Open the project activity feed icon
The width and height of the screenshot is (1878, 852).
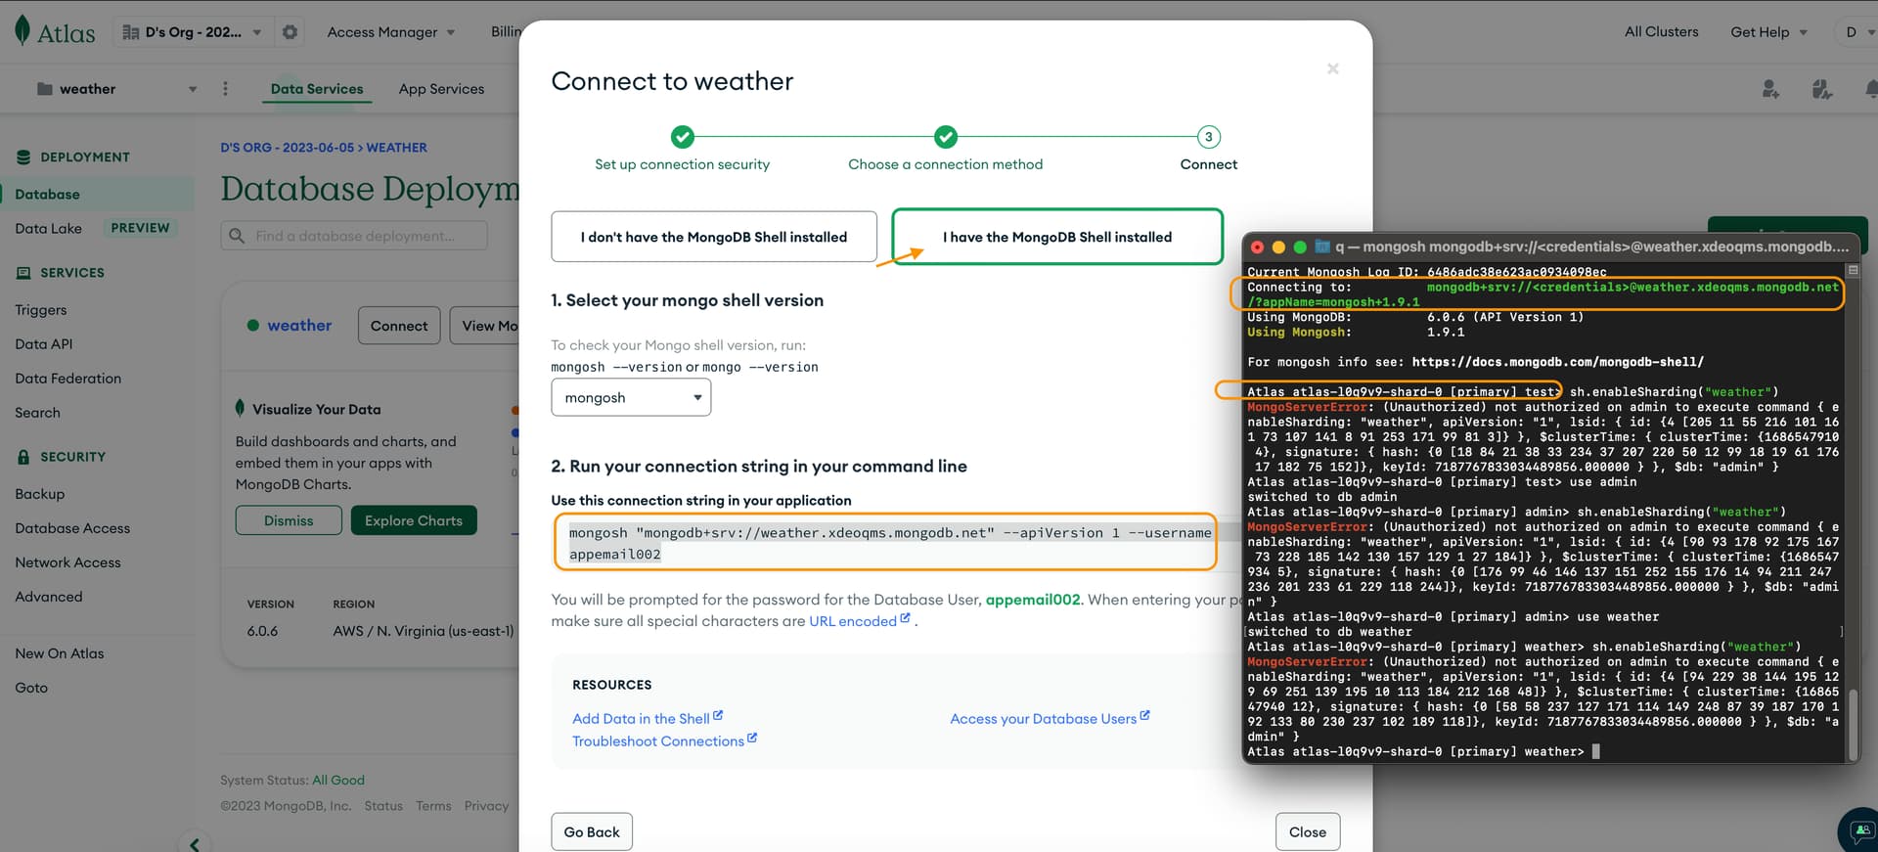point(1821,89)
